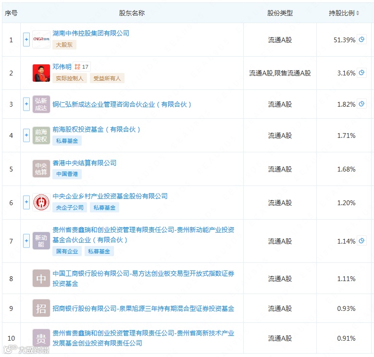Image resolution: width=374 pixels, height=357 pixels.
Task: Open pie chart icon beside 1.14%
Action: (x=362, y=241)
